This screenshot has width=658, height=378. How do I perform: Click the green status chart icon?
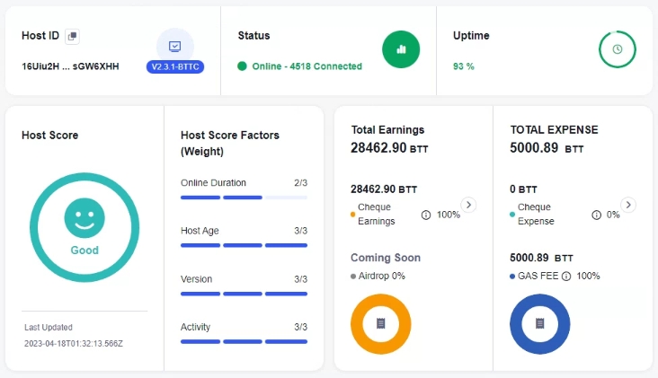[401, 49]
